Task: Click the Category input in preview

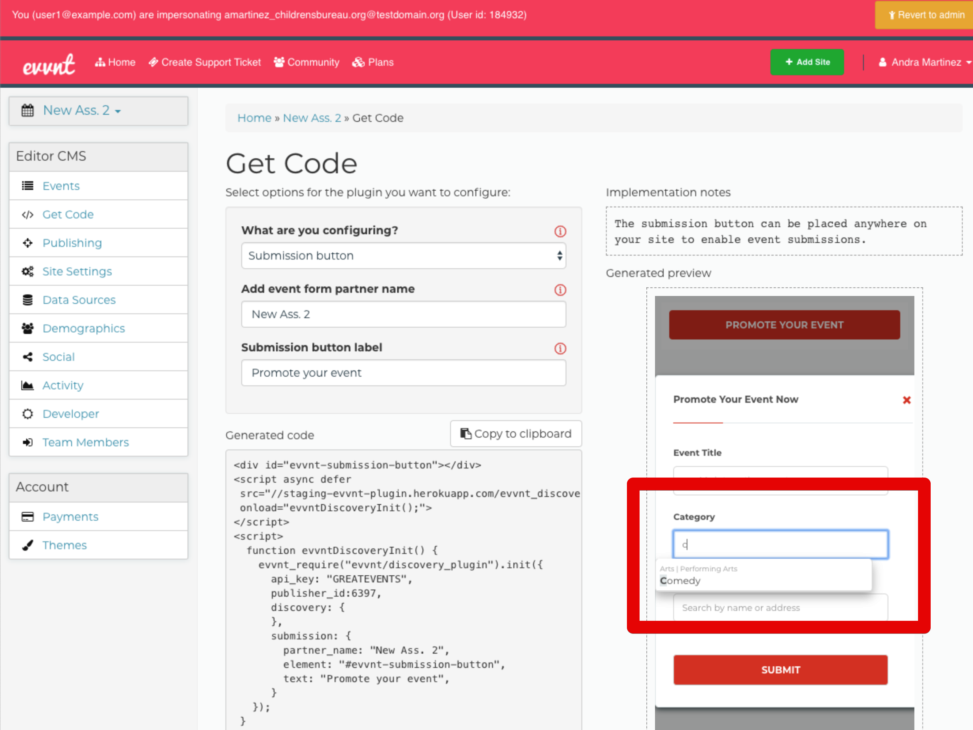Action: point(780,544)
